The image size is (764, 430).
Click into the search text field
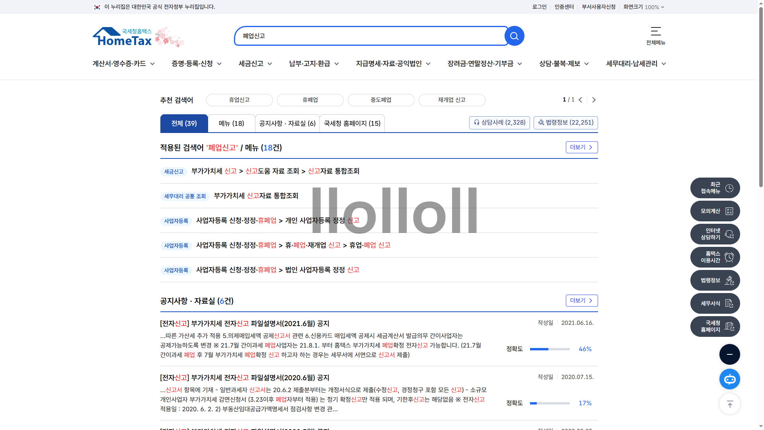tap(370, 36)
